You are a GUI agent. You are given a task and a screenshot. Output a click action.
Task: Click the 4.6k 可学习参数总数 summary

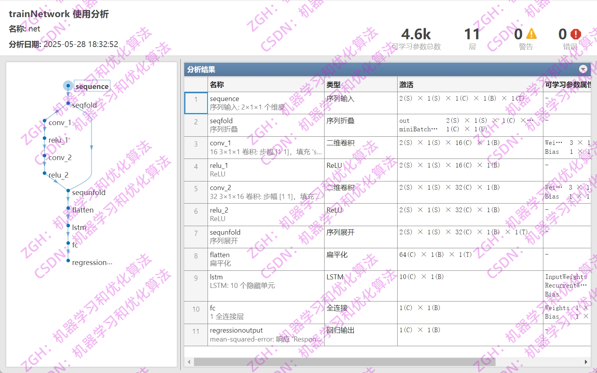pos(416,39)
